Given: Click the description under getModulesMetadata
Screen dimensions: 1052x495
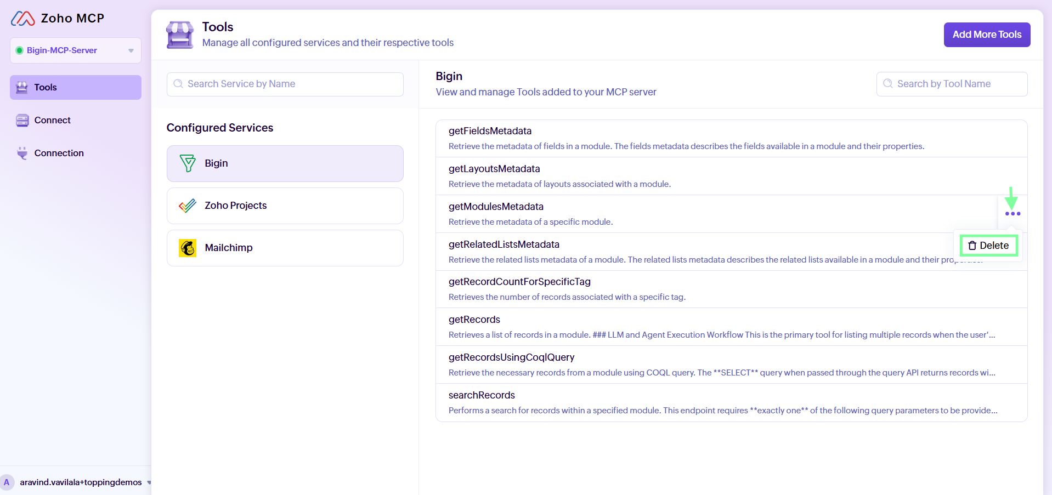Looking at the screenshot, I should click(x=530, y=222).
